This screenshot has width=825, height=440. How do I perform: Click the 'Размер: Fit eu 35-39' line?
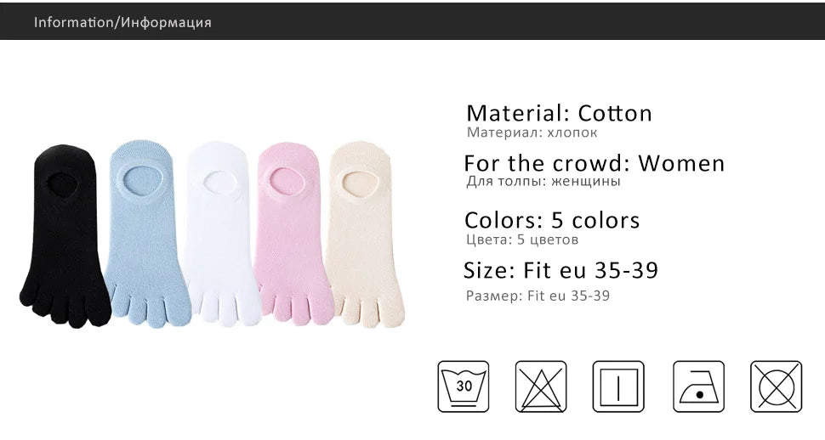[x=538, y=296]
